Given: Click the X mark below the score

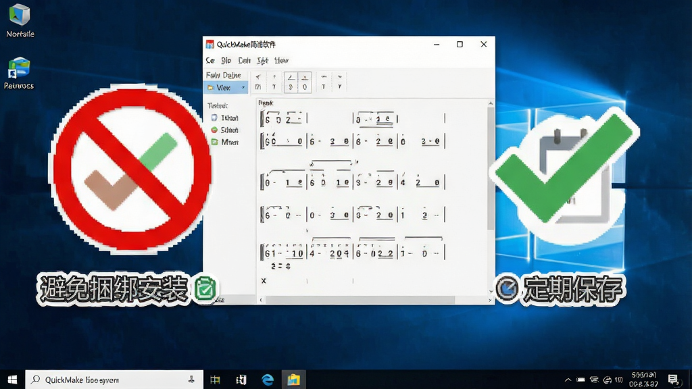Looking at the screenshot, I should click(264, 280).
